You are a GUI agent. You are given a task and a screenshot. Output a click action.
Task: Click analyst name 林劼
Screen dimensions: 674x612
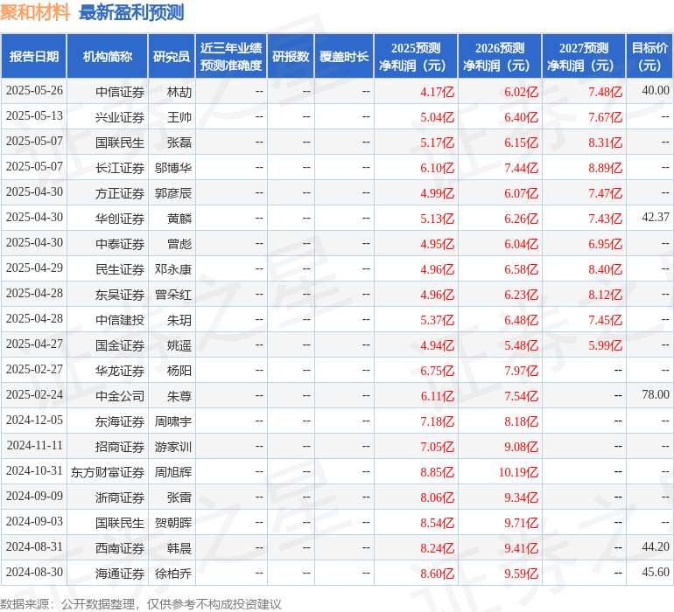pos(179,92)
